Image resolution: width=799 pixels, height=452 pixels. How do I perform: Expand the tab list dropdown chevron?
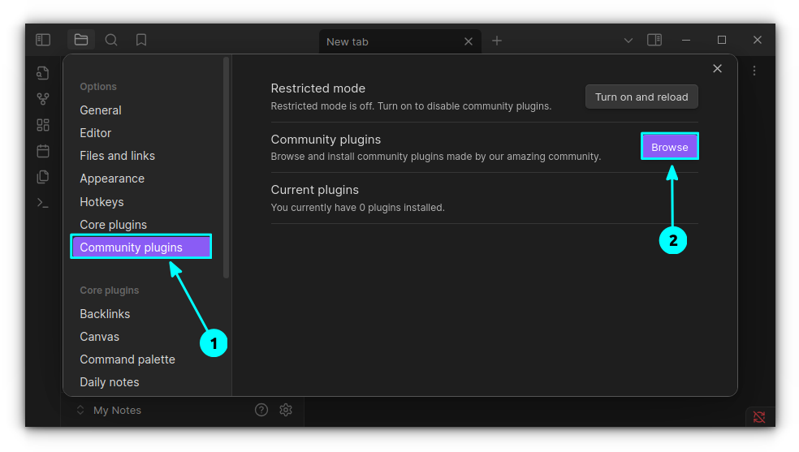click(x=628, y=40)
